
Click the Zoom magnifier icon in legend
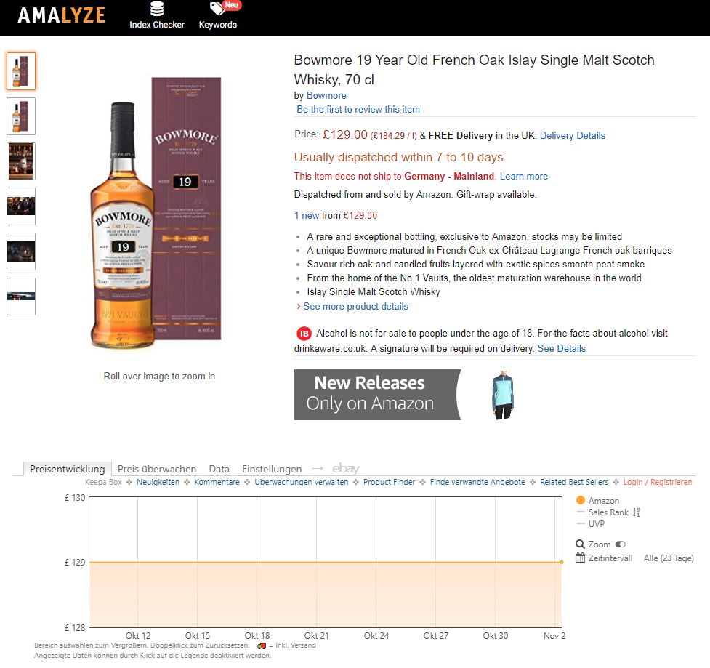point(580,544)
